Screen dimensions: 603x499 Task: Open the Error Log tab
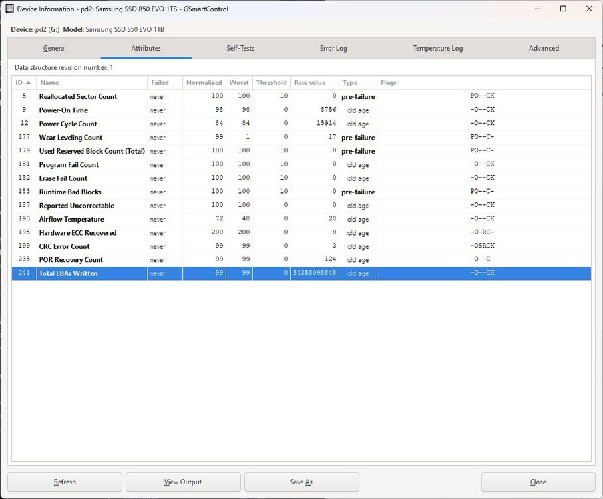coord(333,48)
